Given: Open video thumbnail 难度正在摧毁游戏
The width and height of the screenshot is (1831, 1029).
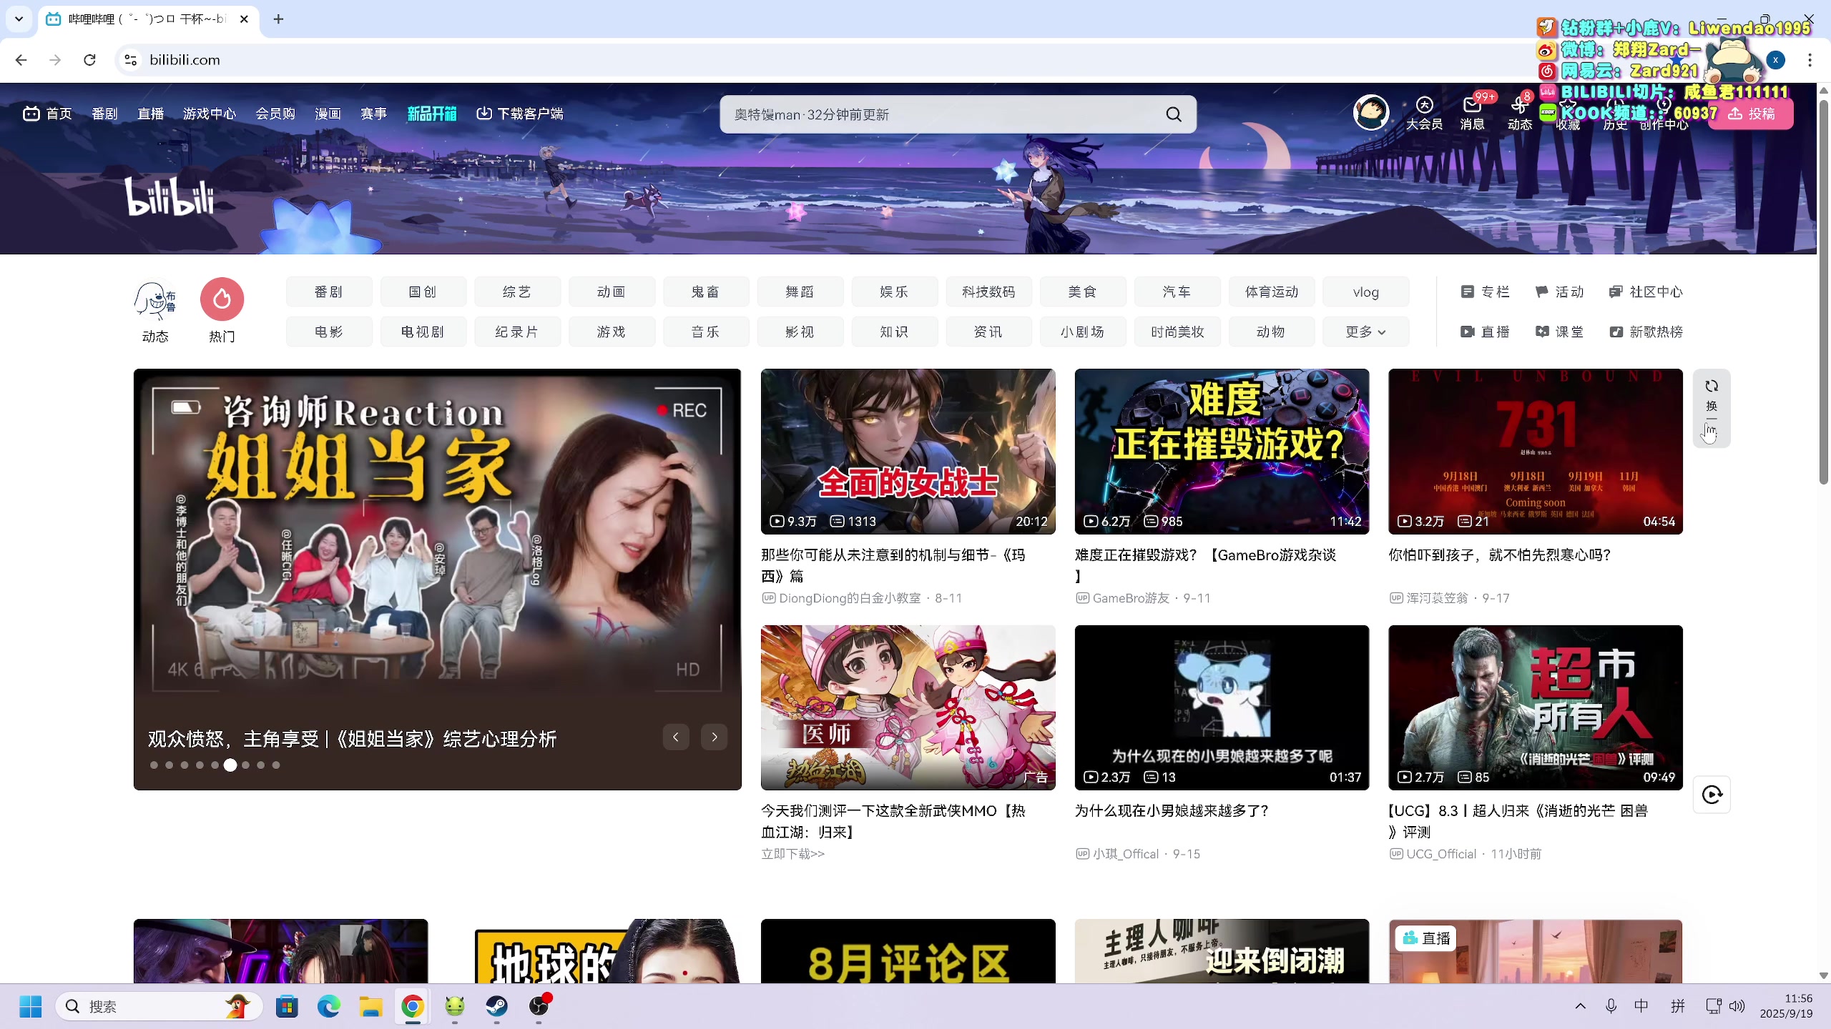Looking at the screenshot, I should click(x=1222, y=451).
